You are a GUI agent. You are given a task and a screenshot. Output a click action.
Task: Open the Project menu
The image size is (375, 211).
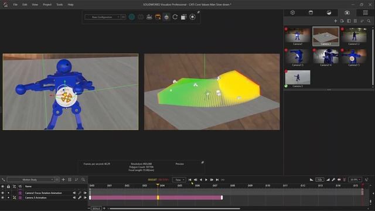(47, 5)
